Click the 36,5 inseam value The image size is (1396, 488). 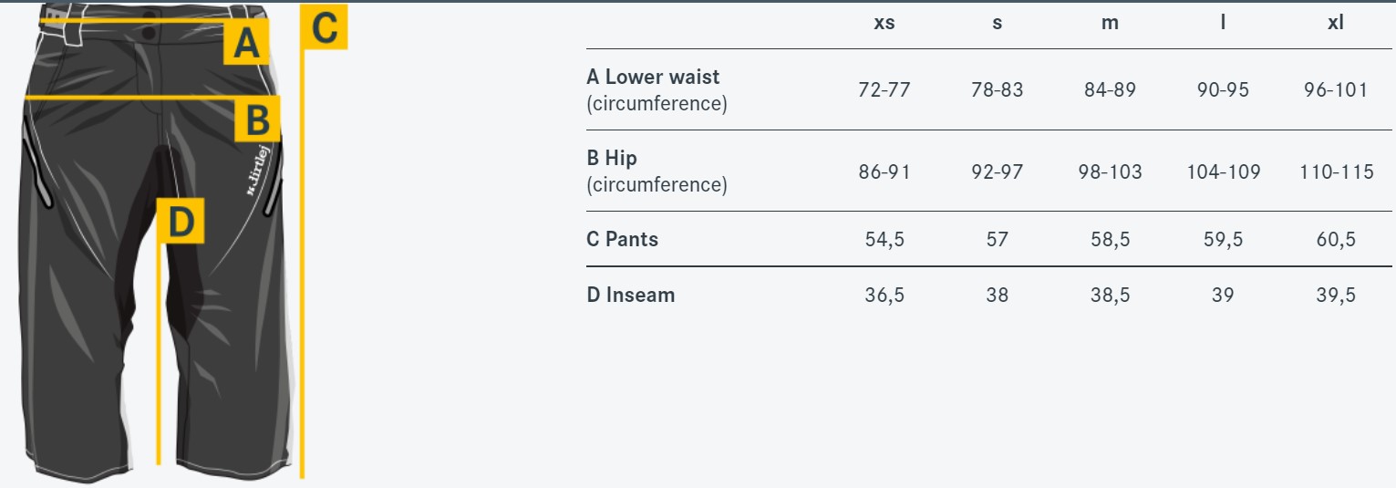884,295
